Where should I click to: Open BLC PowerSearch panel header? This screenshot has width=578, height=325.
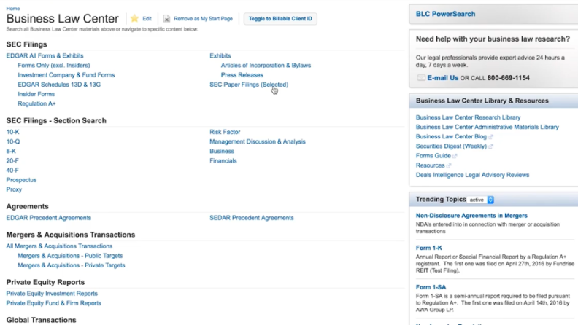[x=445, y=13]
